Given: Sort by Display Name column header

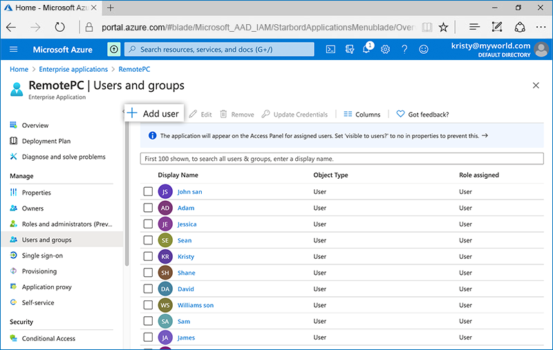Looking at the screenshot, I should (178, 175).
